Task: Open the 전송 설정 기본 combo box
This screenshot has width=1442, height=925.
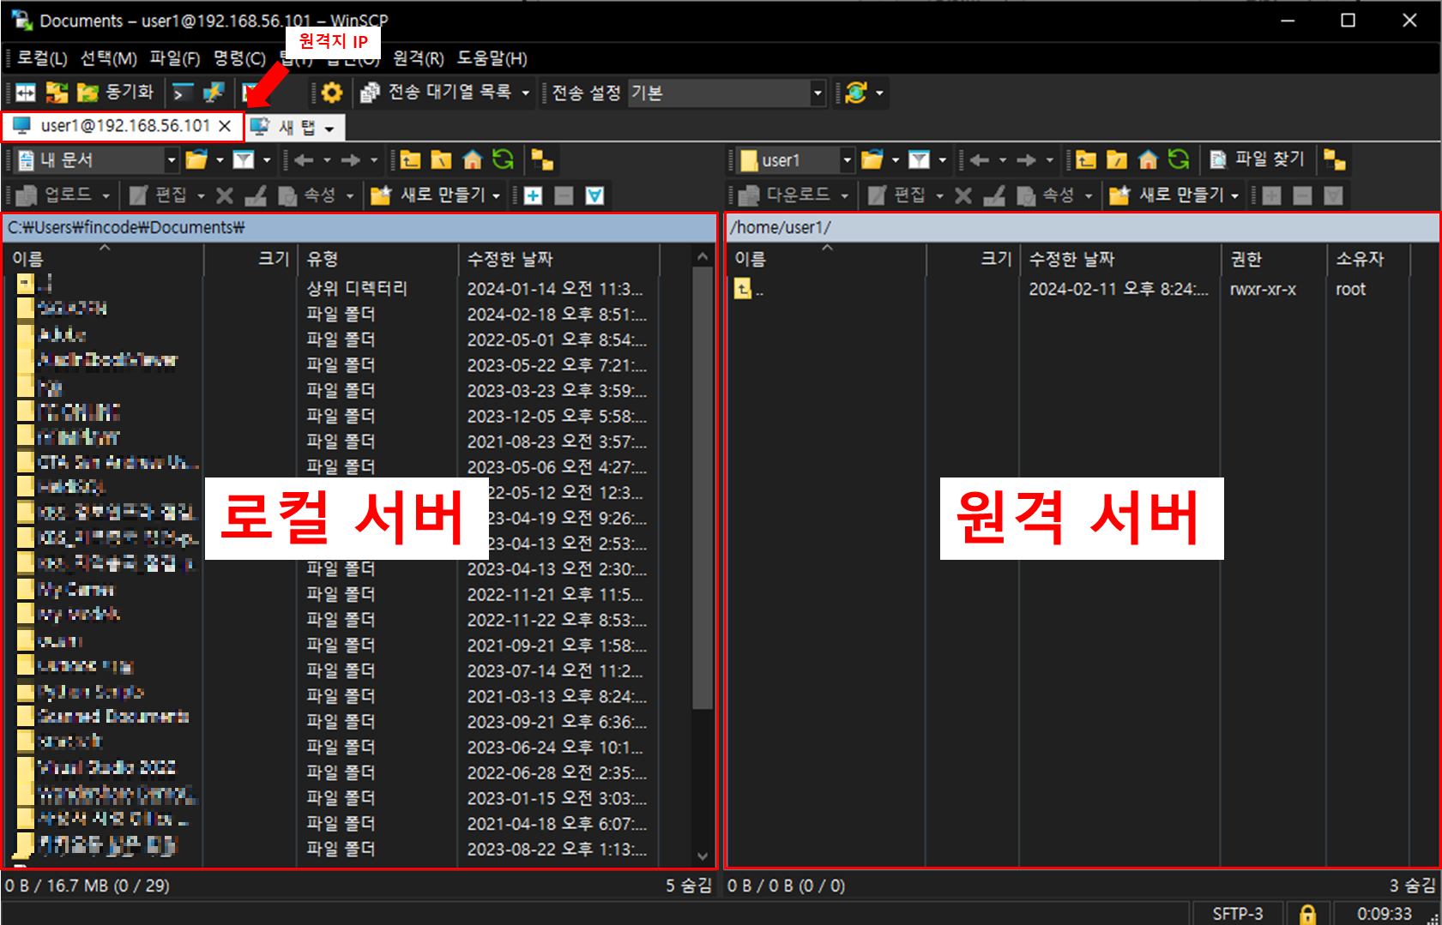Action: [727, 93]
